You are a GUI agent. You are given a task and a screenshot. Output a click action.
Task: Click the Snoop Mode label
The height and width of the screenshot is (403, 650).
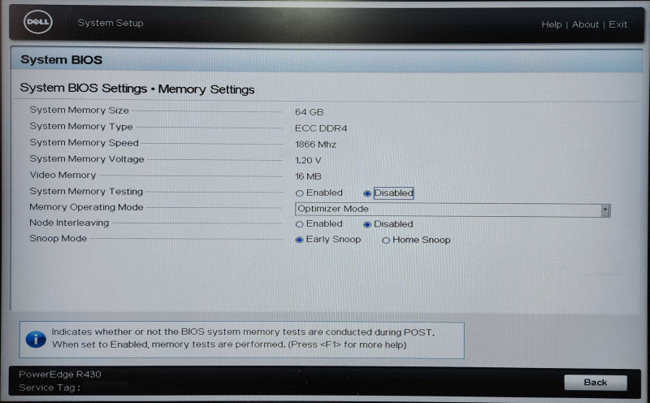[x=58, y=238]
